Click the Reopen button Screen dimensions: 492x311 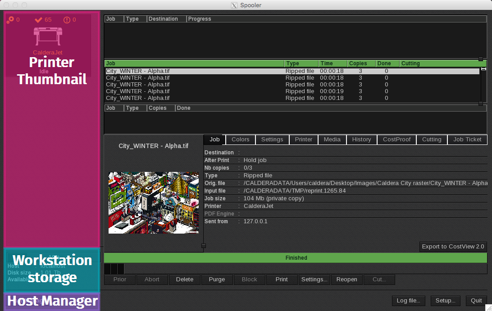[347, 279]
